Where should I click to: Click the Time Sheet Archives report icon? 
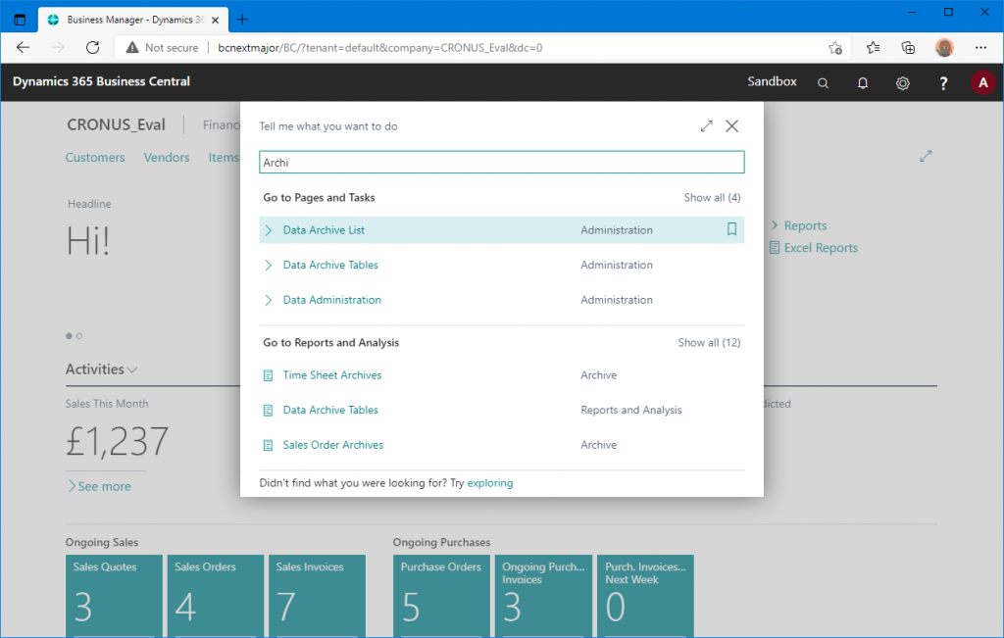click(269, 375)
